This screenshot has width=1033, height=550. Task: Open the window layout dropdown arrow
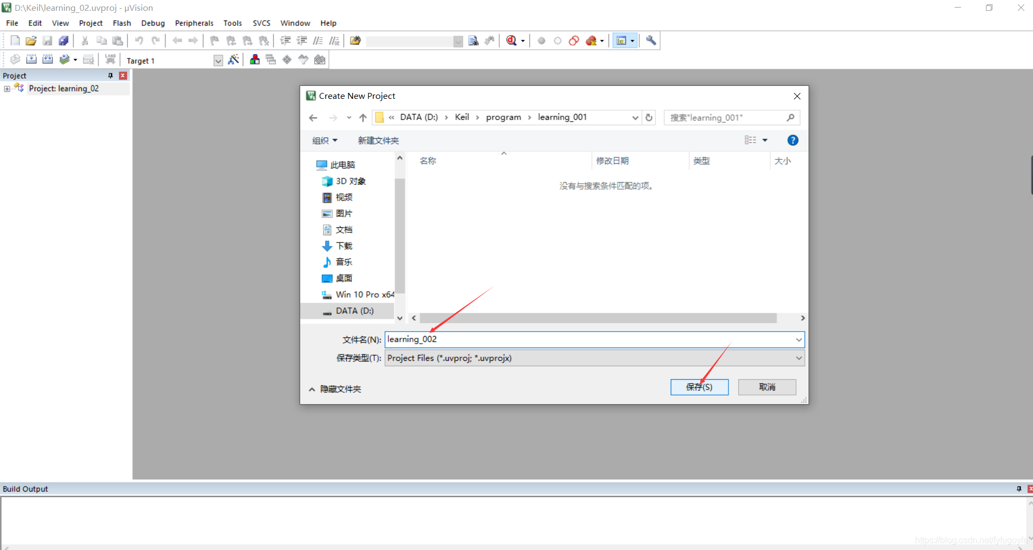pos(632,41)
